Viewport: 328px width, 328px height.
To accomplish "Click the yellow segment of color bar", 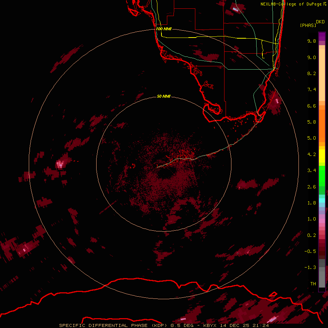I will coord(322,156).
